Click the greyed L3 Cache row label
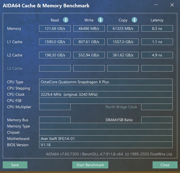This screenshot has width=180, height=173. click(x=15, y=68)
